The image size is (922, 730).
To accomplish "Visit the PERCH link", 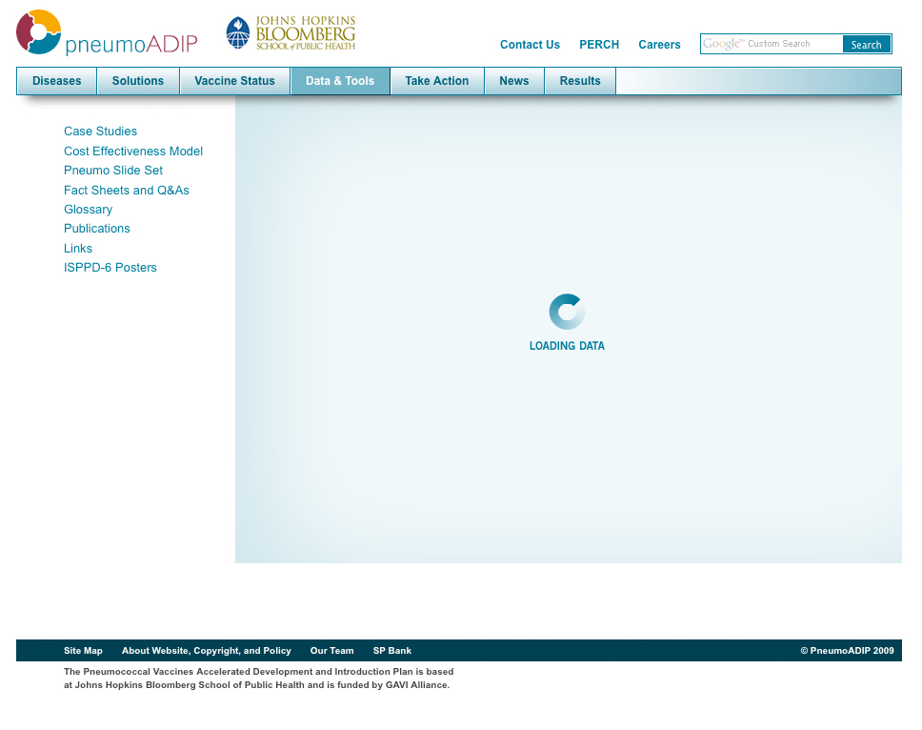I will point(599,45).
